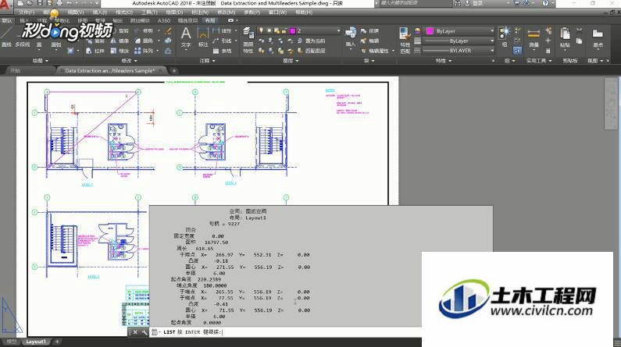Click the Linear (线性) dimension tool
Screen dimensions: 621x347
222,30
